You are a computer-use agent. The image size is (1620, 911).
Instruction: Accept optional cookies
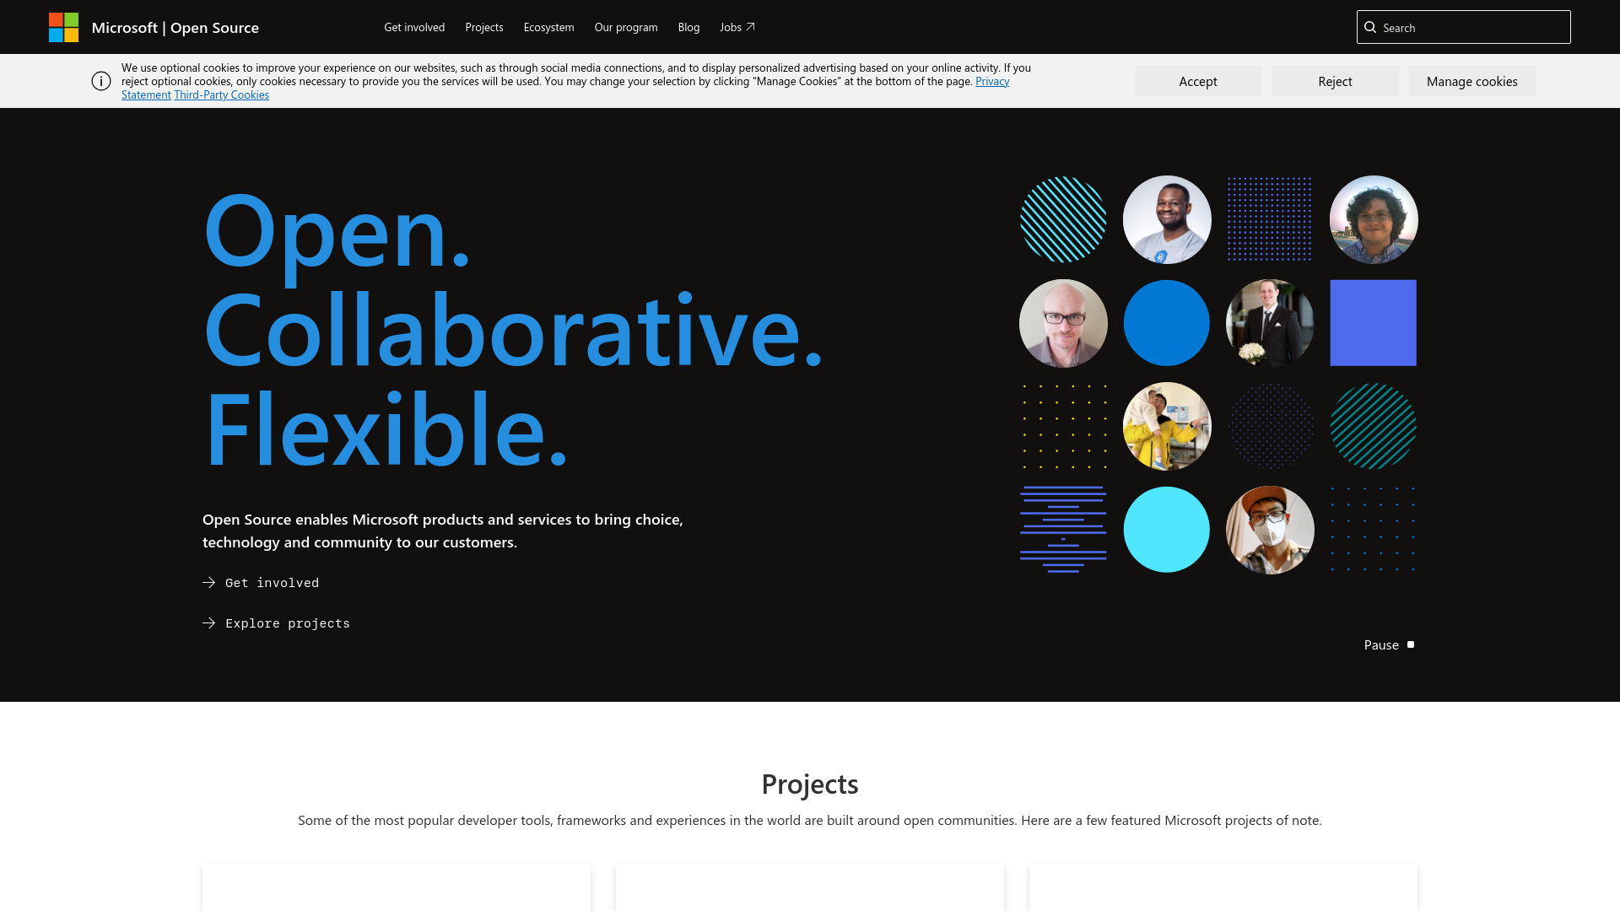click(1198, 81)
